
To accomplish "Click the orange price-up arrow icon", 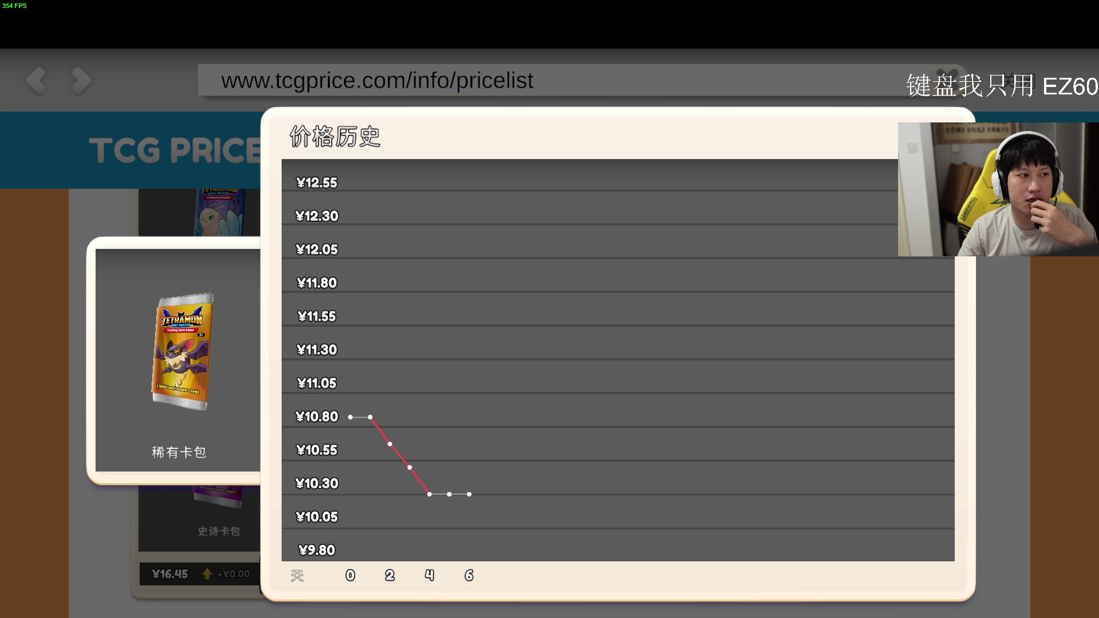I will coord(207,573).
